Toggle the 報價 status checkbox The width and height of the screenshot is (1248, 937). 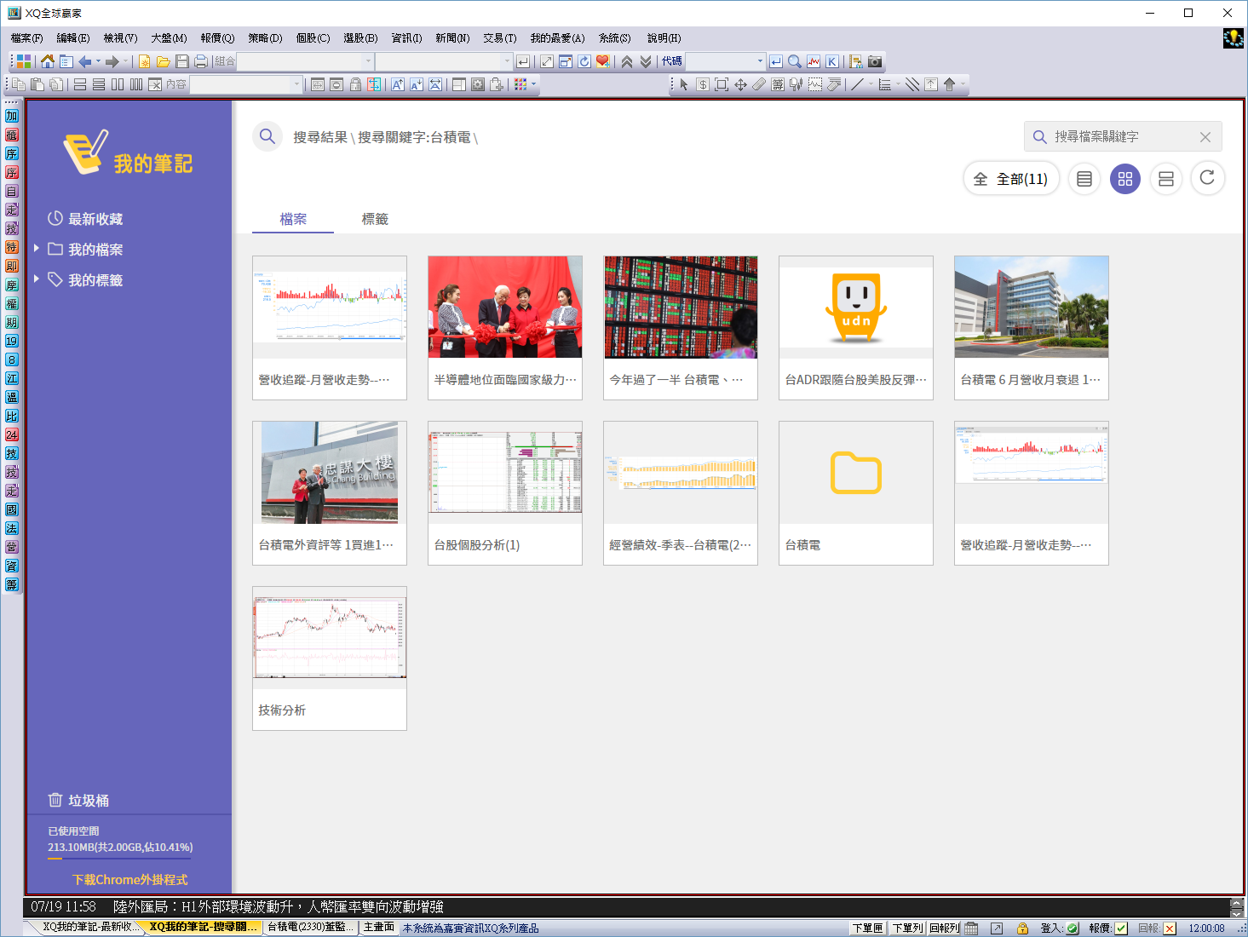coord(1121,928)
